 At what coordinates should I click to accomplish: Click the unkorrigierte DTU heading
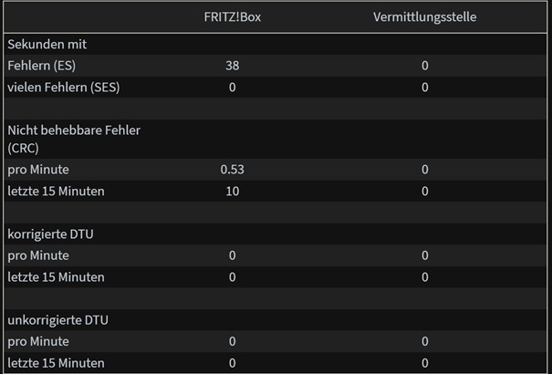[57, 320]
